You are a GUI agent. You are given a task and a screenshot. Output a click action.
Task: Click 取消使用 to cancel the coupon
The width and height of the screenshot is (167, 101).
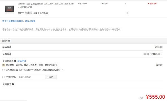(21, 61)
